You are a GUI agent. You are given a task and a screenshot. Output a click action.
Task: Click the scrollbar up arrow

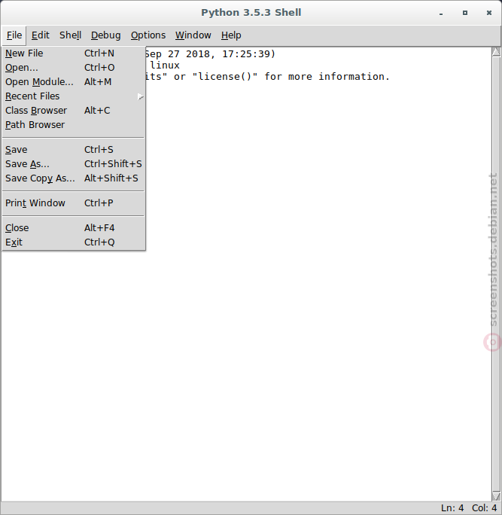tap(496, 51)
